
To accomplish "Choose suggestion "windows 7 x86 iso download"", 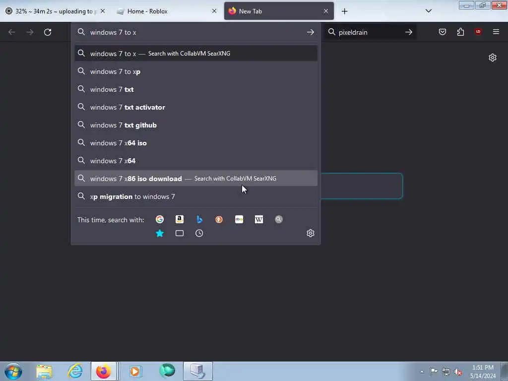I will tap(195, 179).
